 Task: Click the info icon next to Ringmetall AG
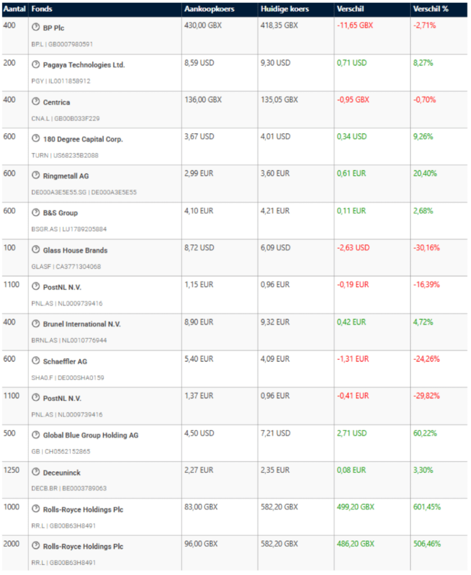pyautogui.click(x=36, y=176)
